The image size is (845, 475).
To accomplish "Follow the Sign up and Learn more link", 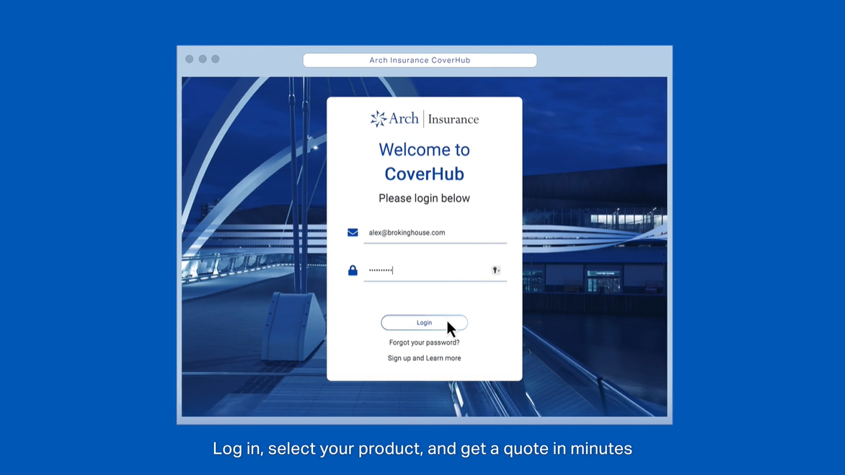I will pos(424,358).
